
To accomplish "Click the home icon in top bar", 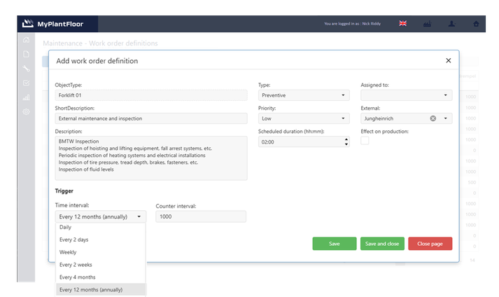I will [x=476, y=24].
